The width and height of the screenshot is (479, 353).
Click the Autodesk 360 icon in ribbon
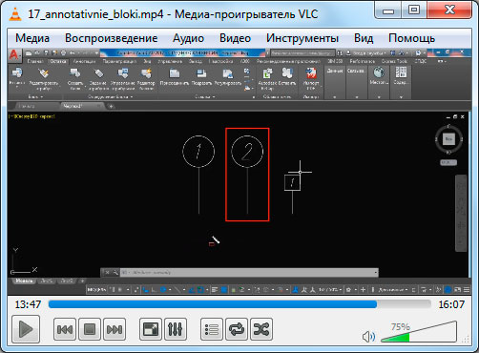pos(267,73)
